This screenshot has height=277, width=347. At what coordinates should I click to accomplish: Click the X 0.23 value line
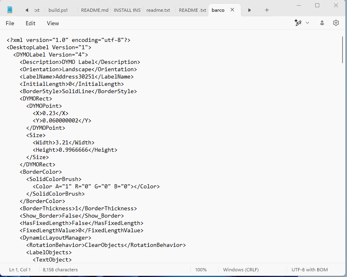coord(51,113)
